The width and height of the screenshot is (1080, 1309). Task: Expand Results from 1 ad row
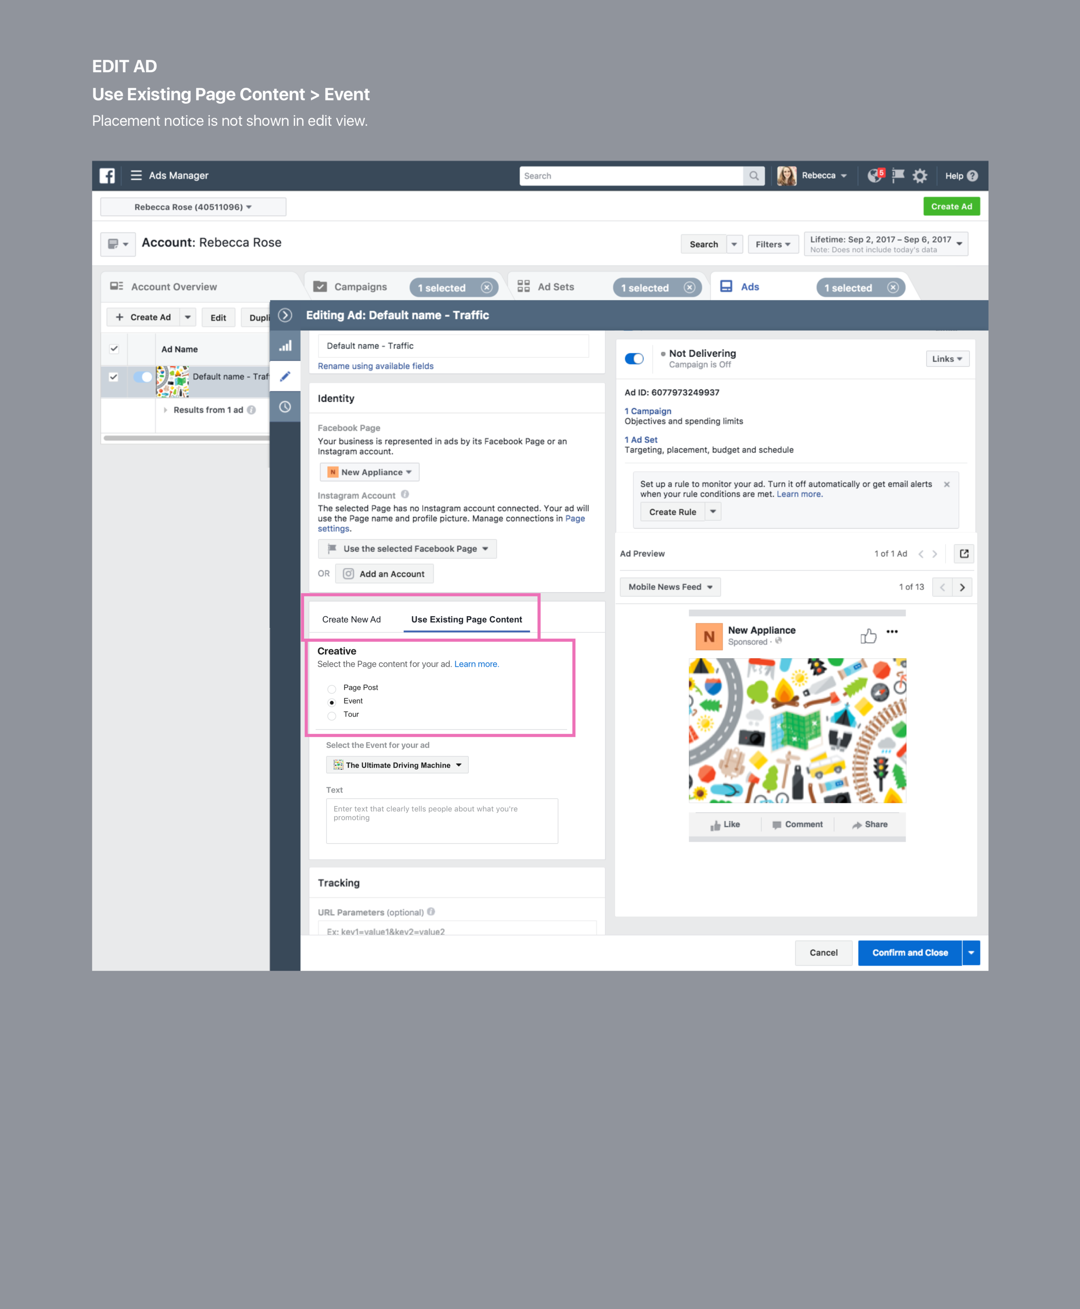pyautogui.click(x=165, y=410)
